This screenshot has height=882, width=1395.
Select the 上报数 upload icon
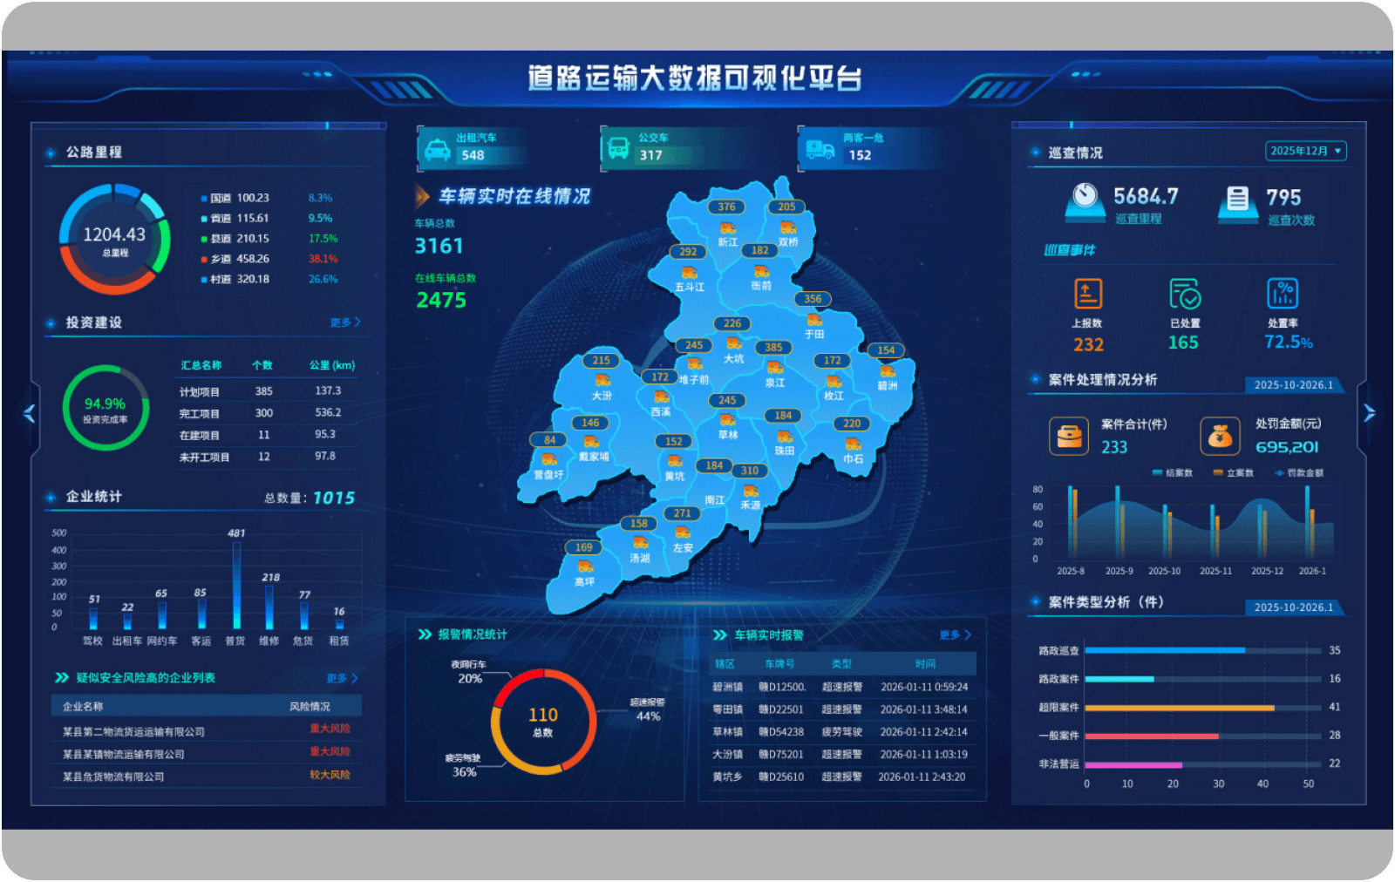coord(1087,294)
